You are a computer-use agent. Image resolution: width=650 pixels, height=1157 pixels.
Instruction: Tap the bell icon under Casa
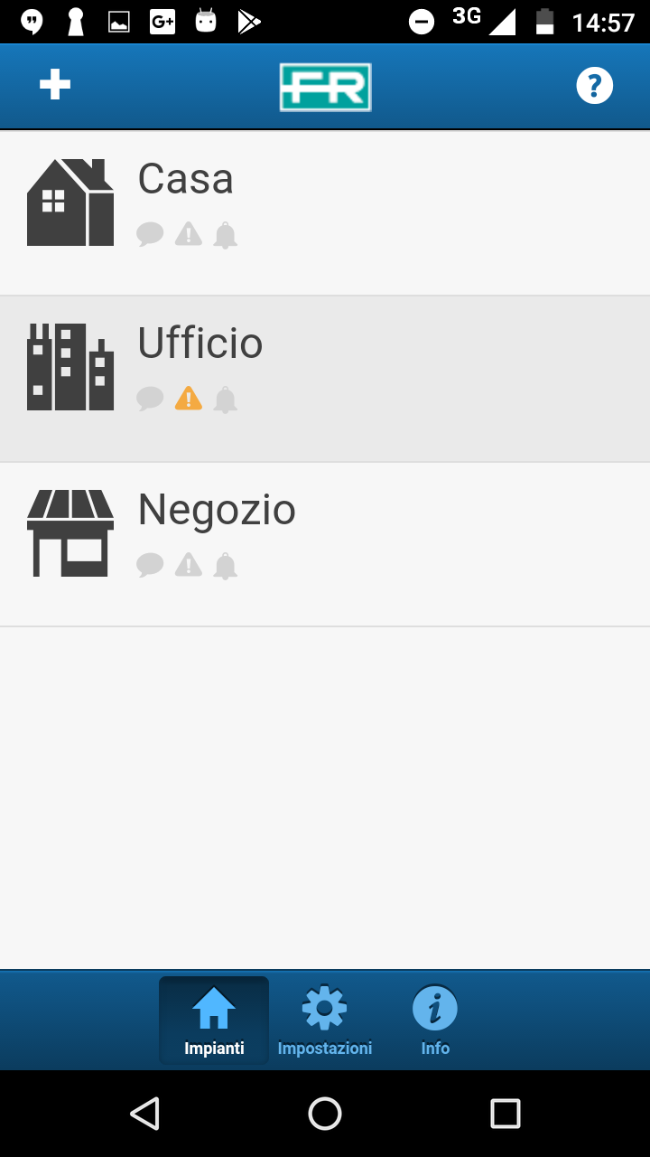[x=225, y=235]
